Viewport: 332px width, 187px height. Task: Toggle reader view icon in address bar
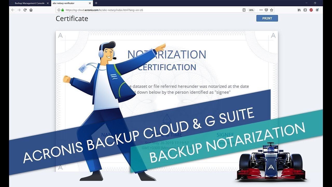point(244,10)
